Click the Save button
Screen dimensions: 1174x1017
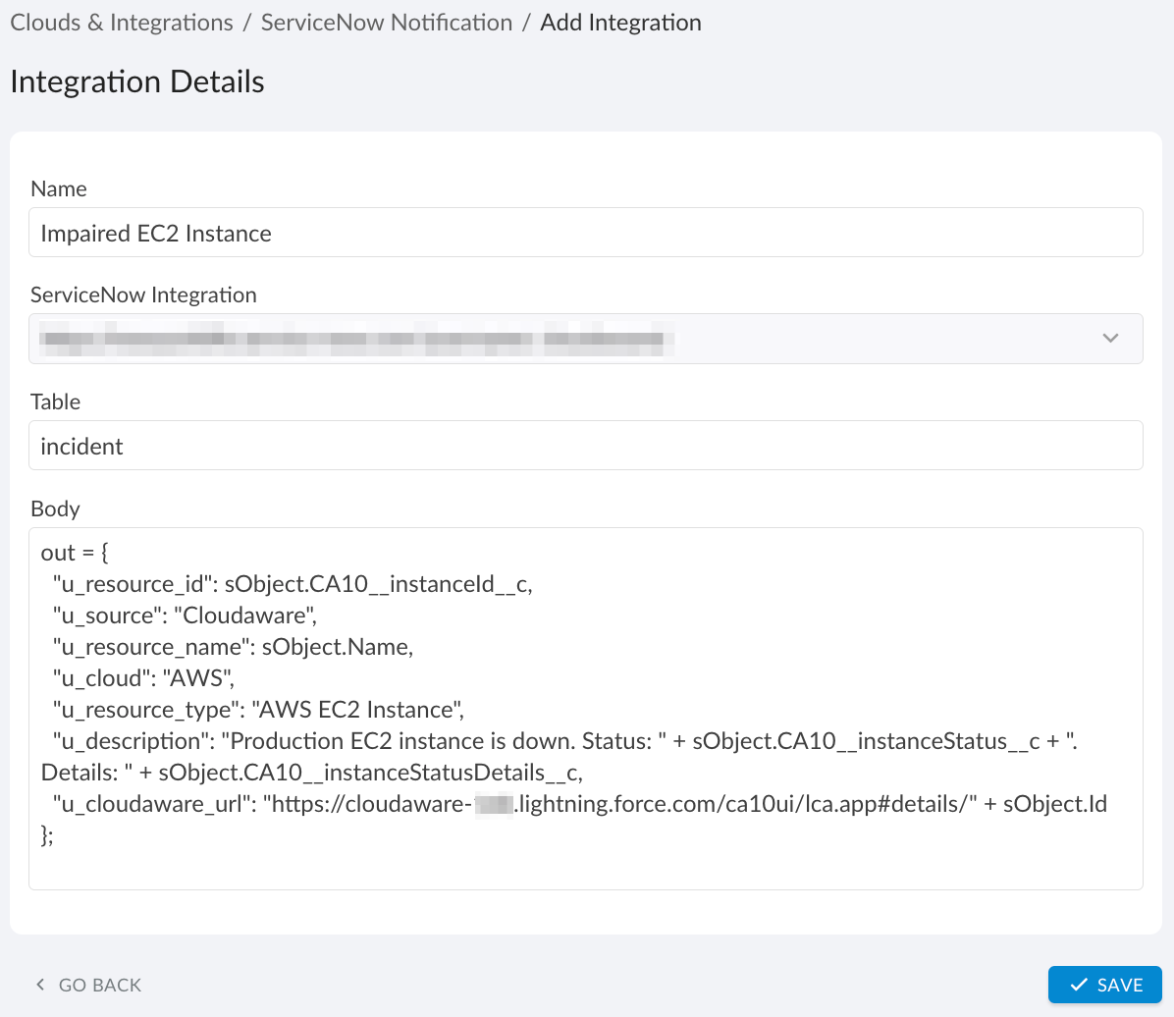[1104, 985]
